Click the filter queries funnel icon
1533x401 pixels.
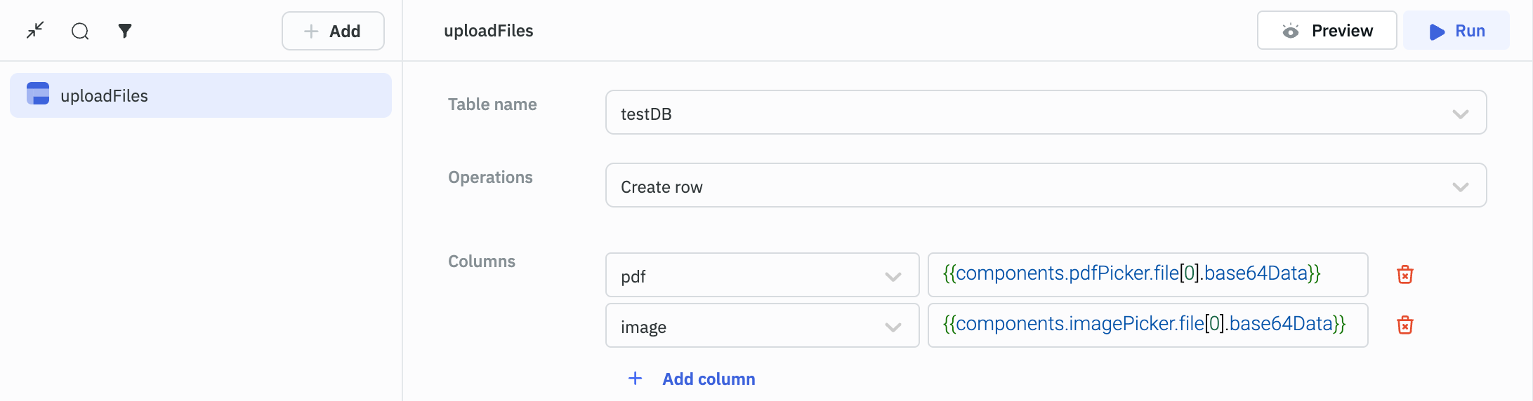[125, 31]
